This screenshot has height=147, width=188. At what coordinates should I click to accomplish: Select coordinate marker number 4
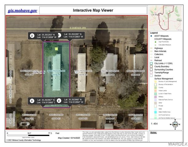(59, 101)
